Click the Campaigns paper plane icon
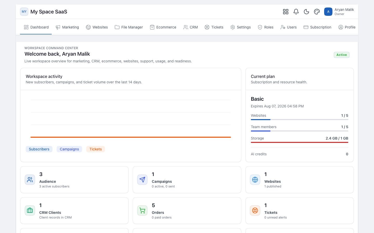 click(x=142, y=180)
